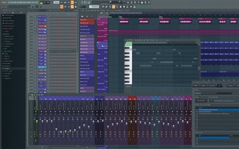Open the PATTERNS menu

pos(19,2)
